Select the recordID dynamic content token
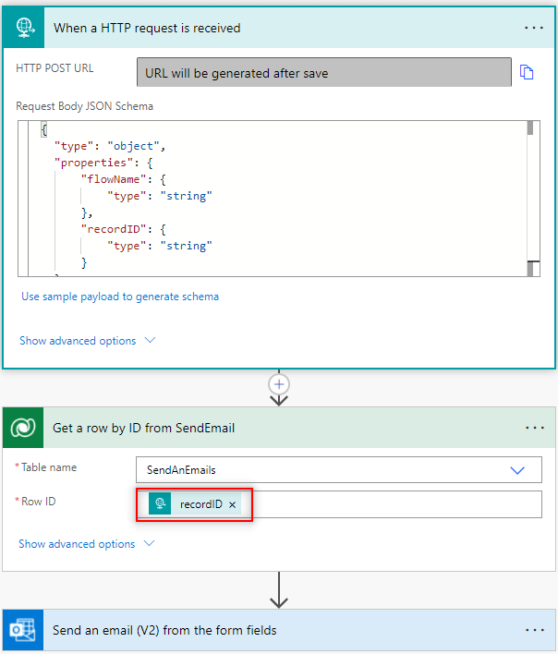 point(200,504)
